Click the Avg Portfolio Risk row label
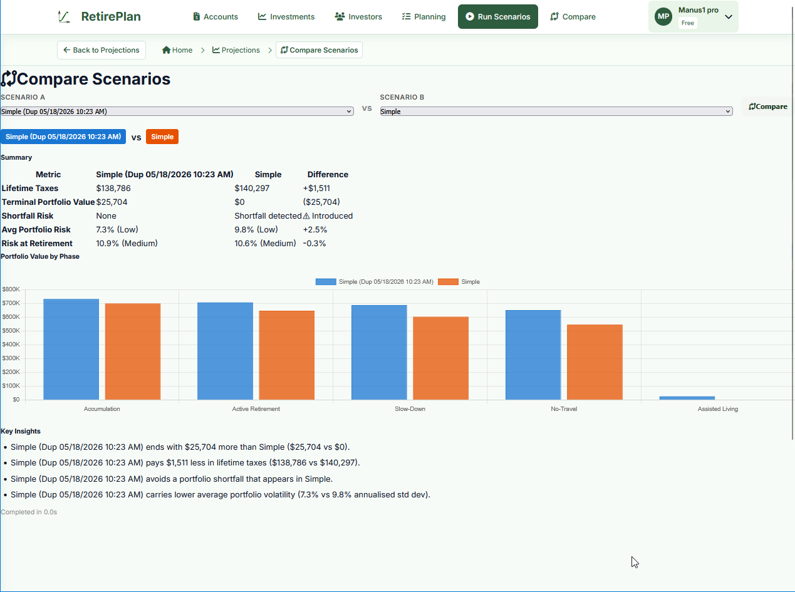Screen dimensions: 795x592 [36, 229]
